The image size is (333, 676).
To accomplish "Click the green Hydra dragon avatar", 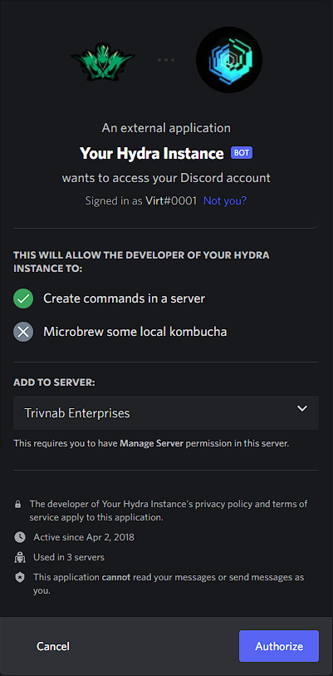I will tap(104, 60).
